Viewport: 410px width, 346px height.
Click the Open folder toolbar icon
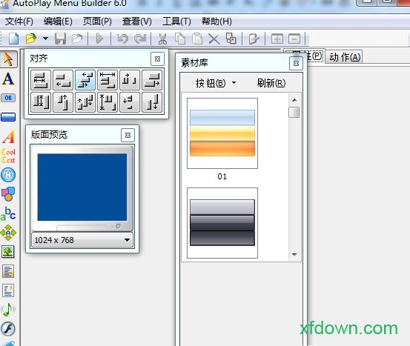coord(31,39)
